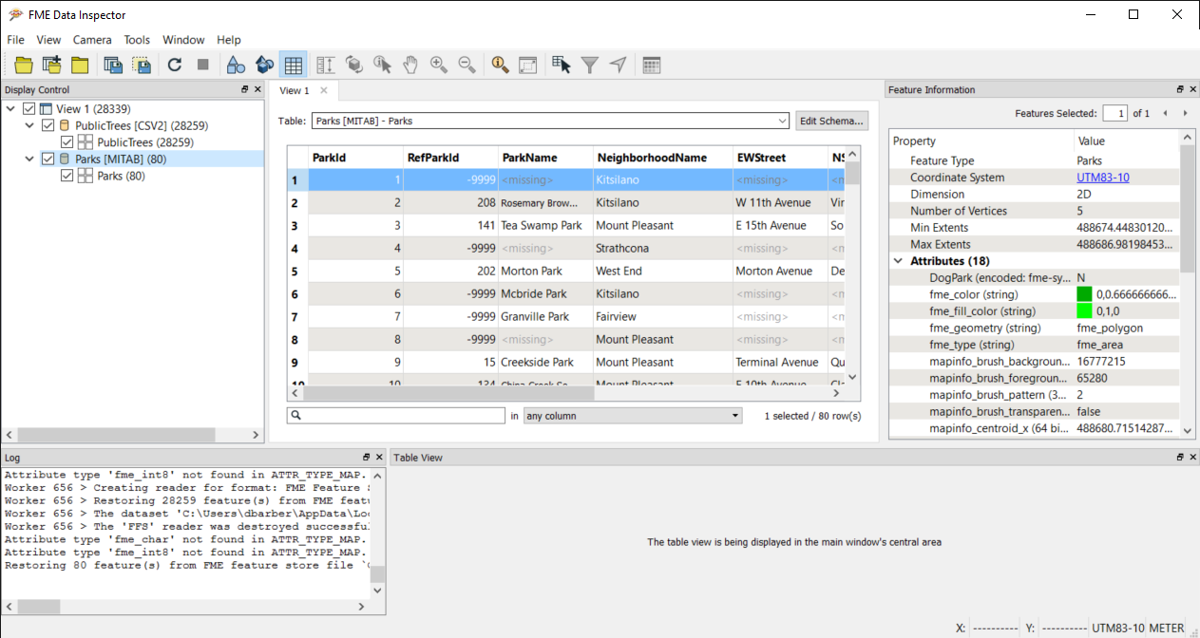Screen dimensions: 1200x638
Task: Apply a filter using the funnel icon
Action: (590, 65)
